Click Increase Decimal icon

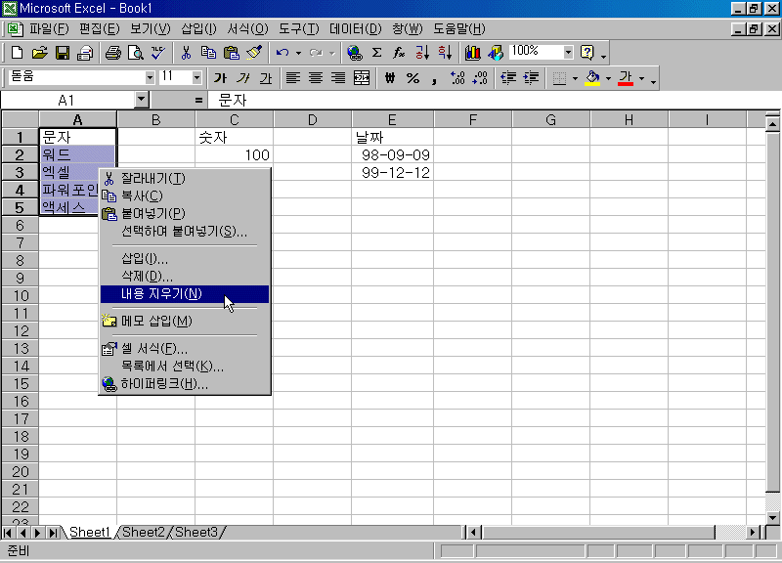click(x=457, y=78)
